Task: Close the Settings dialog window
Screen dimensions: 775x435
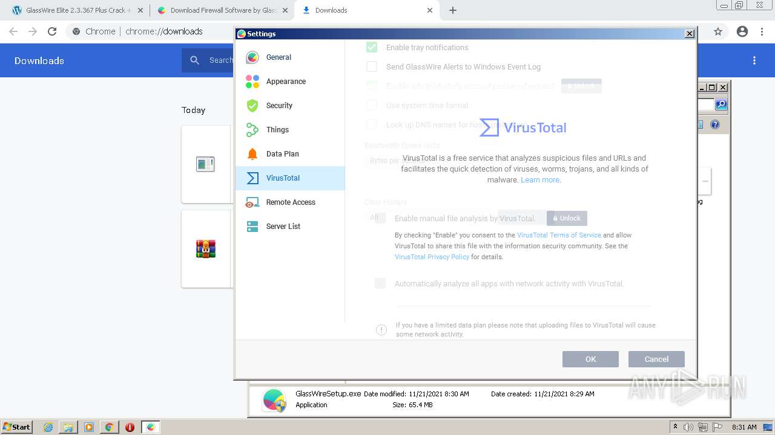Action: click(x=689, y=34)
